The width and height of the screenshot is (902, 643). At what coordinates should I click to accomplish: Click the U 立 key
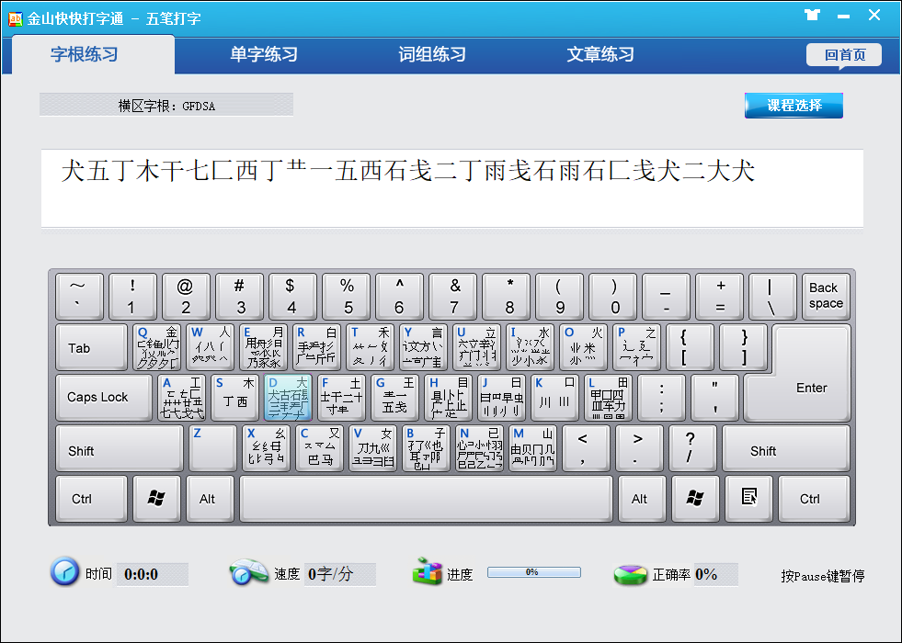[x=476, y=347]
